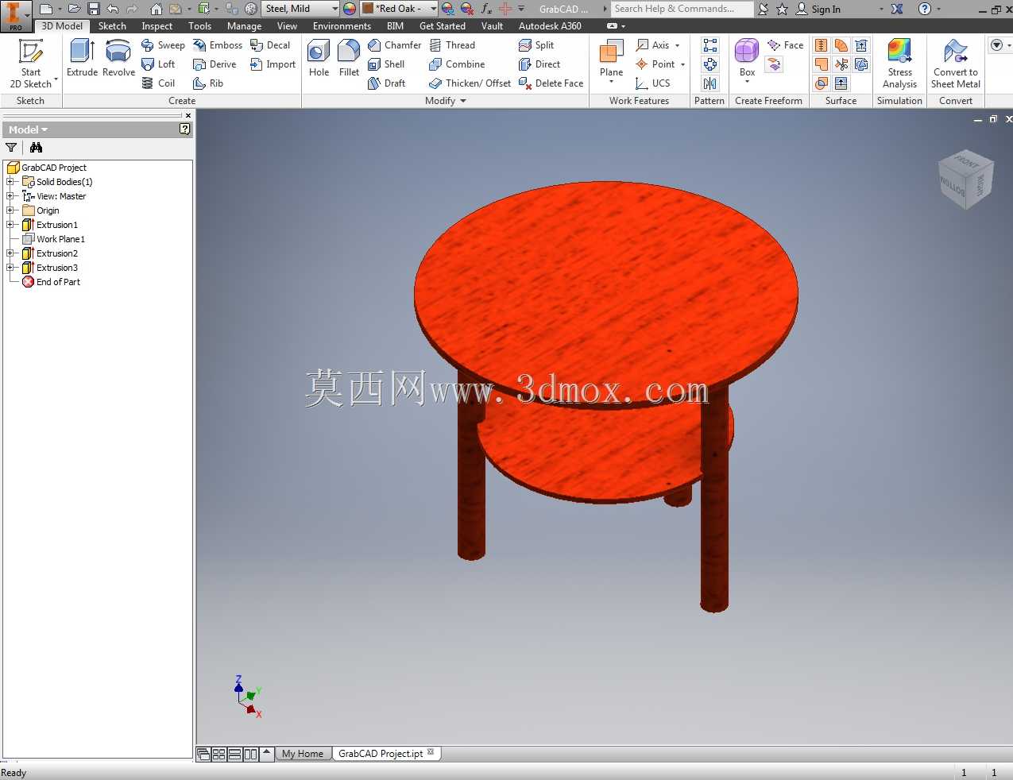Image resolution: width=1013 pixels, height=780 pixels.
Task: Select Work Plane1 in browser
Action: pos(54,239)
